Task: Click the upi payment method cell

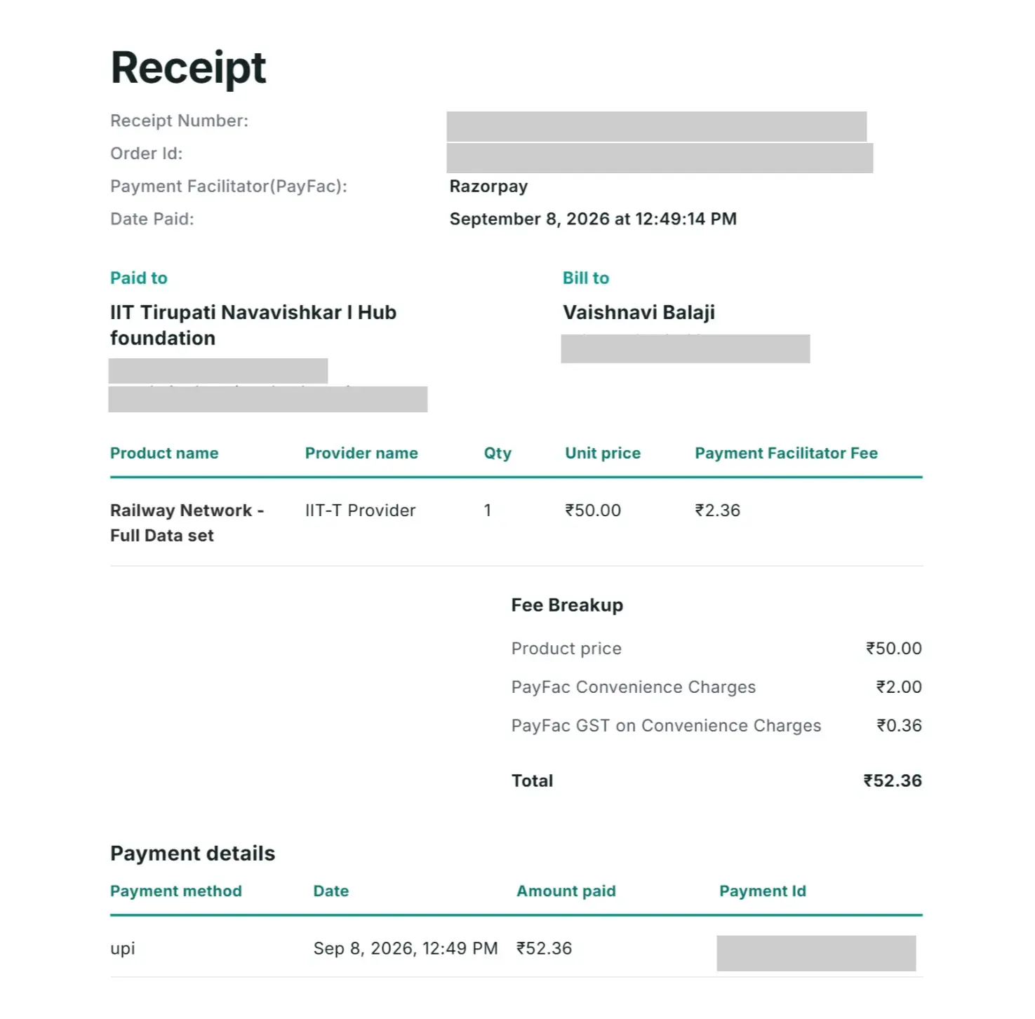Action: (123, 950)
